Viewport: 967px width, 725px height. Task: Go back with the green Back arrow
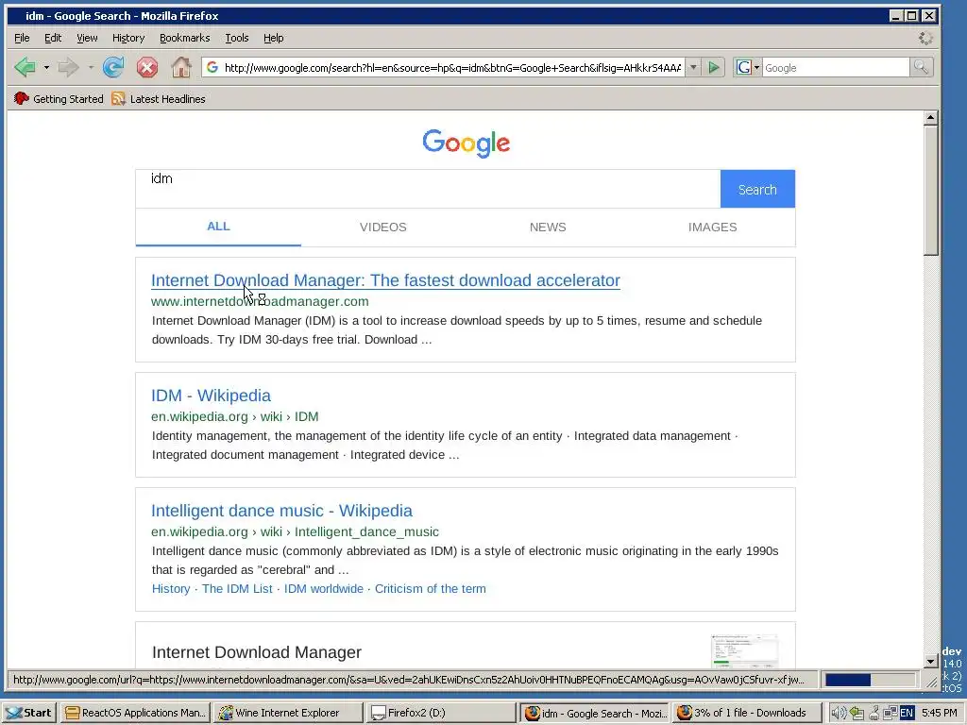25,67
